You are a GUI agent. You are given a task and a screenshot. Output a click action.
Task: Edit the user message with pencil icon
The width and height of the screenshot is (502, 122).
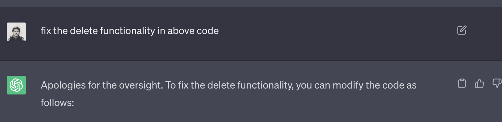[x=462, y=30]
